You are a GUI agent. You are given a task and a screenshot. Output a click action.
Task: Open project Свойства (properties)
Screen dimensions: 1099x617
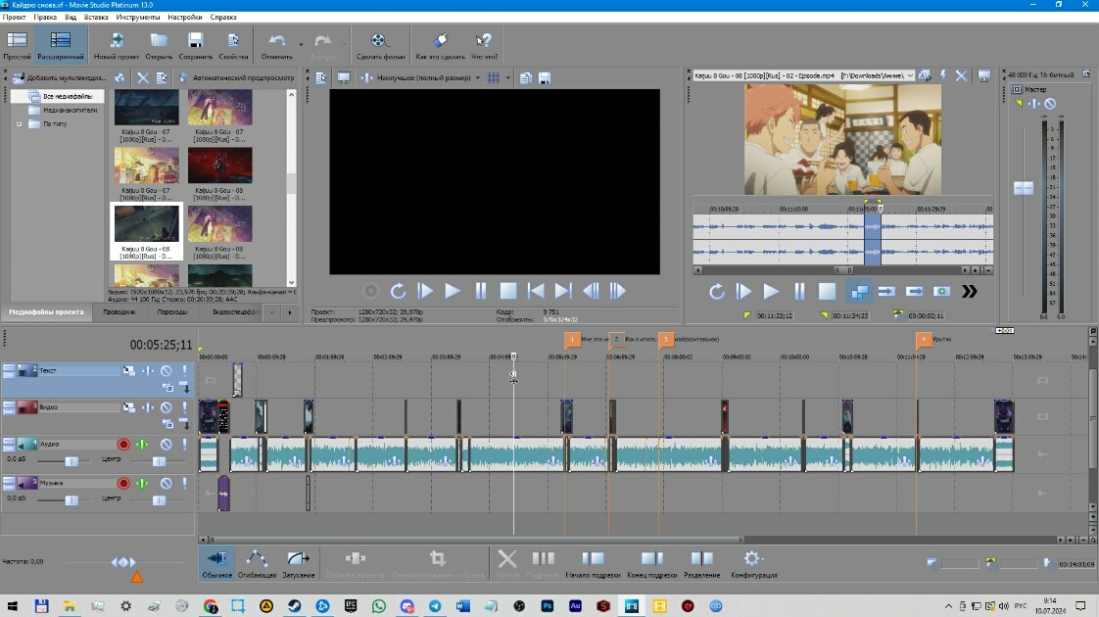[233, 46]
